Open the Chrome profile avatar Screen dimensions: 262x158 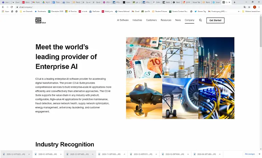(254, 7)
